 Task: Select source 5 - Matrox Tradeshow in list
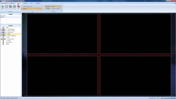pyautogui.click(x=11, y=36)
